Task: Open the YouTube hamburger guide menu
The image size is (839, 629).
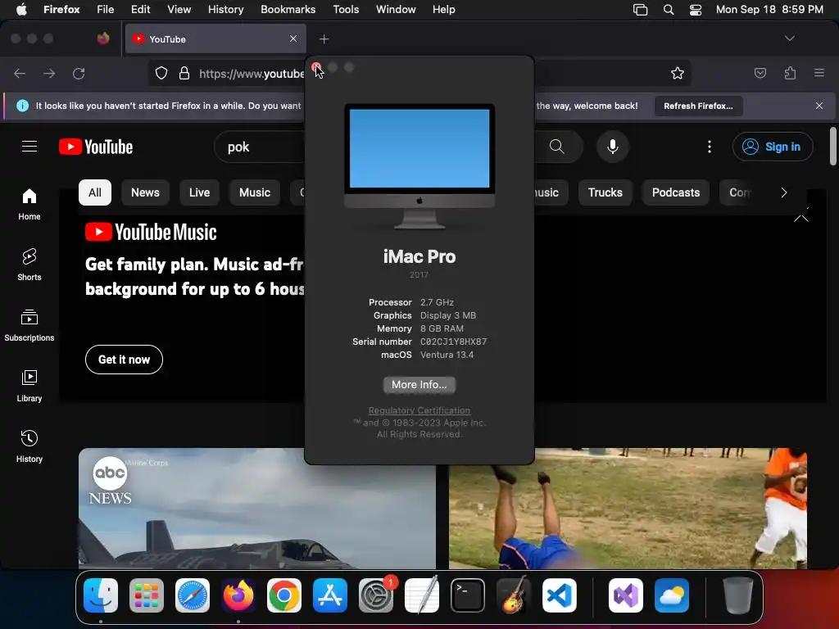Action: (29, 147)
